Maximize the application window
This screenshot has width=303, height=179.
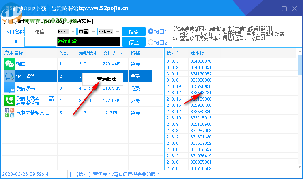[x=284, y=9]
